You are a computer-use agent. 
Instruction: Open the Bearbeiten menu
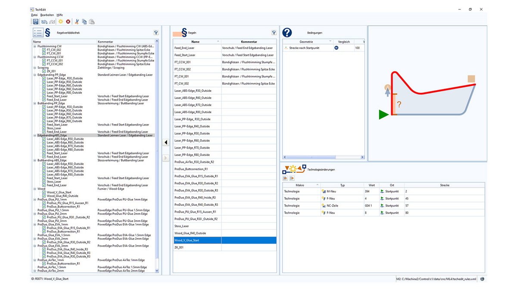pos(47,14)
